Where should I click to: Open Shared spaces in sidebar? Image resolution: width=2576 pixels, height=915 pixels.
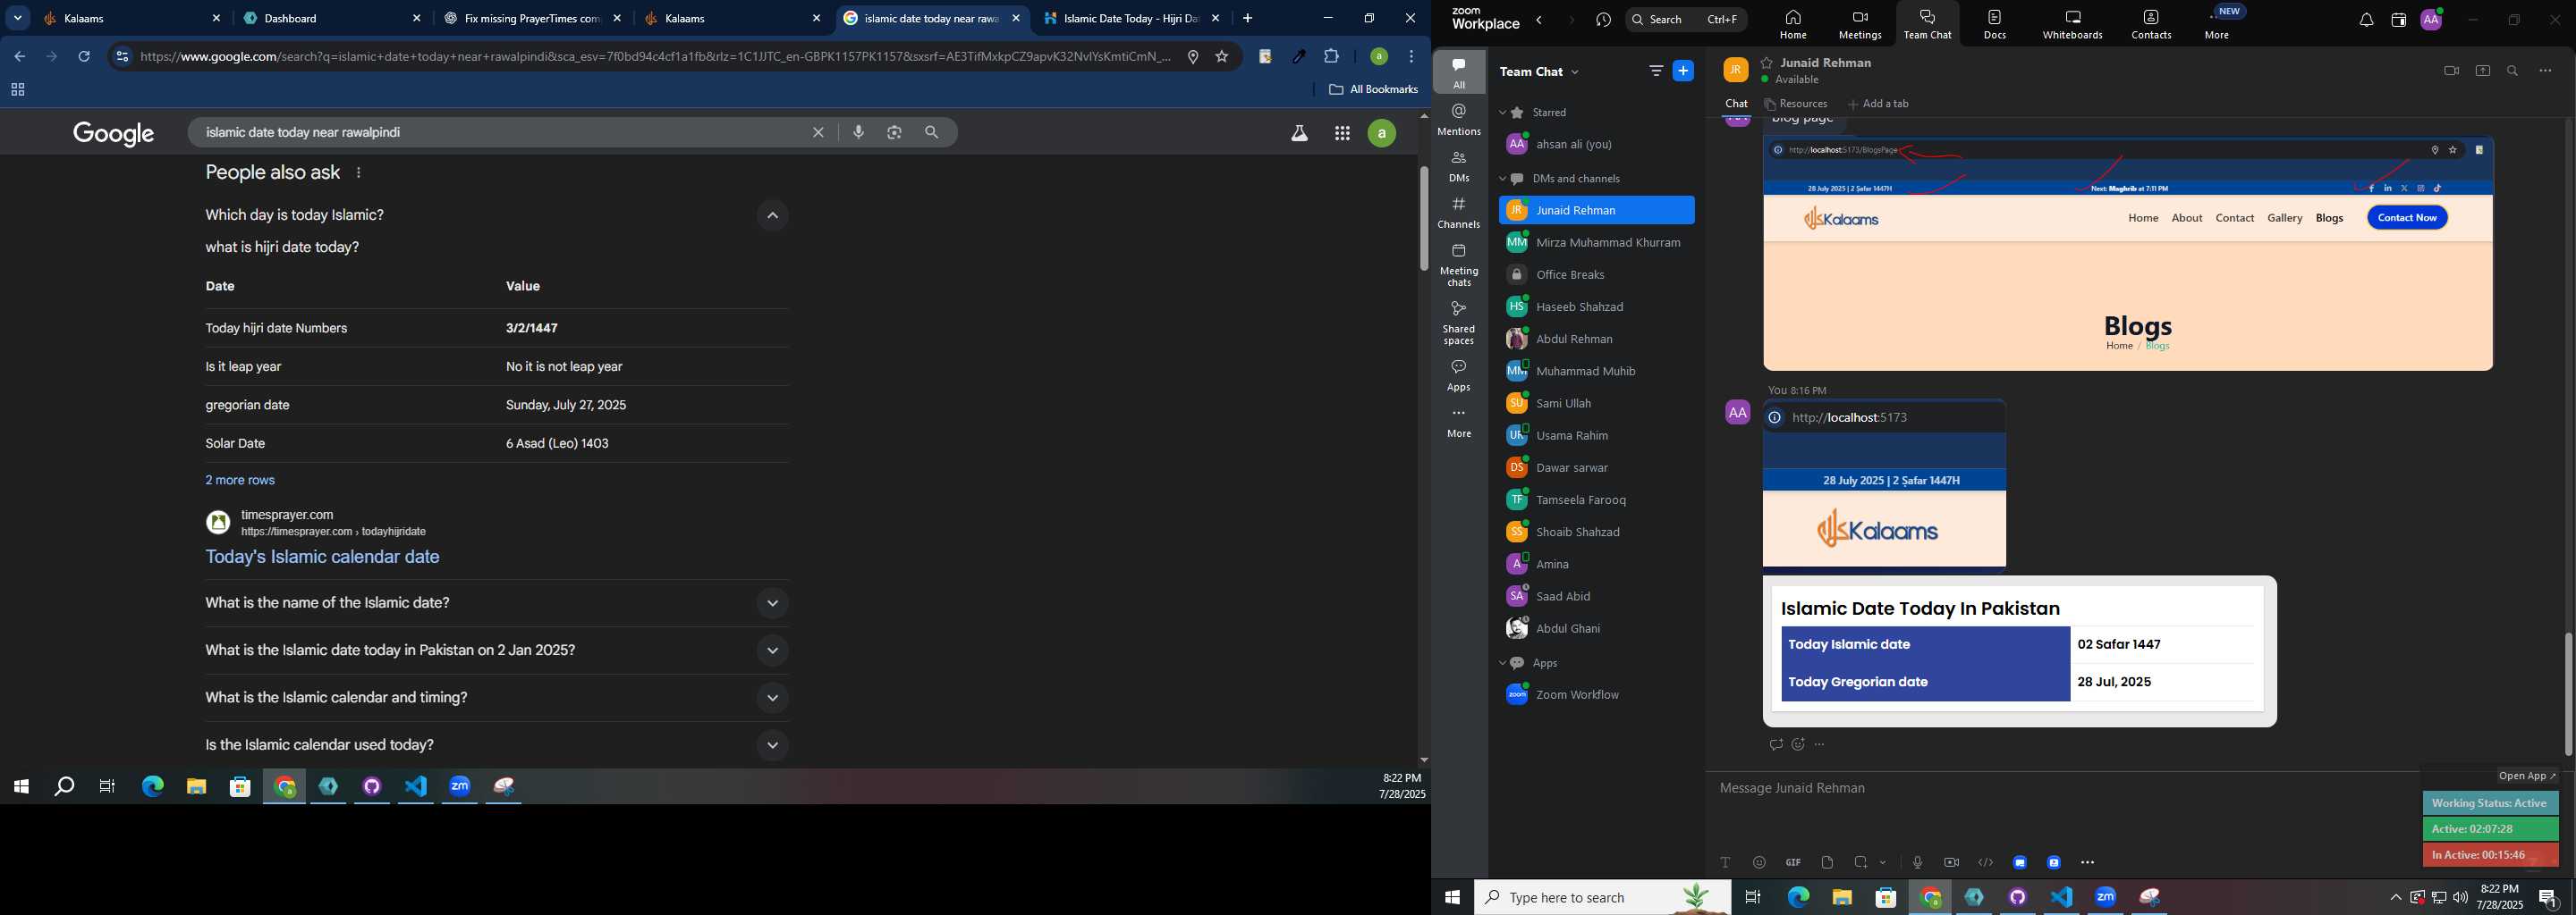tap(1459, 323)
